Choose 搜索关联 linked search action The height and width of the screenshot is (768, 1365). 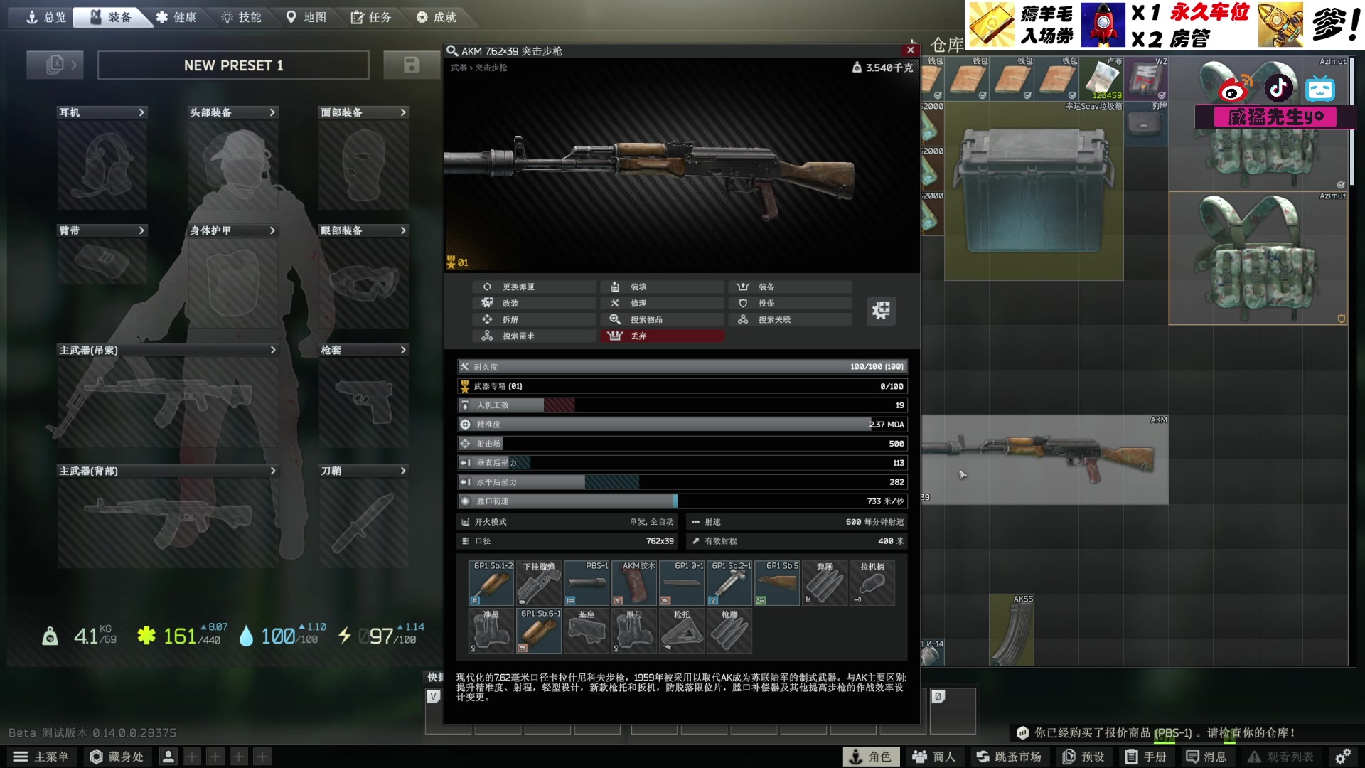click(x=791, y=319)
